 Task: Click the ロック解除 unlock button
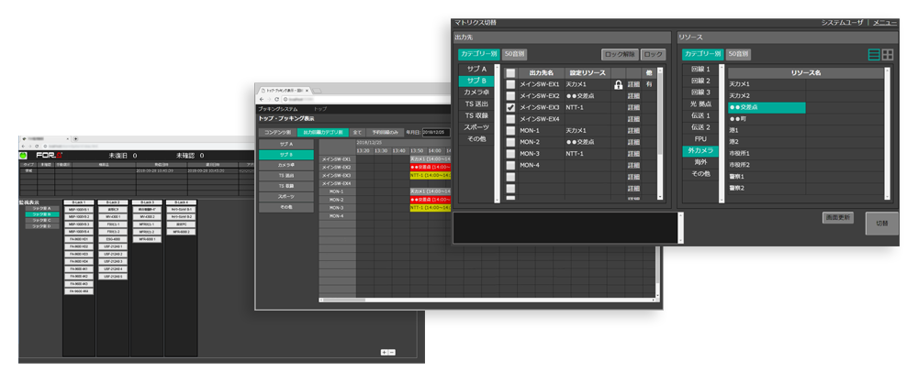tap(619, 55)
